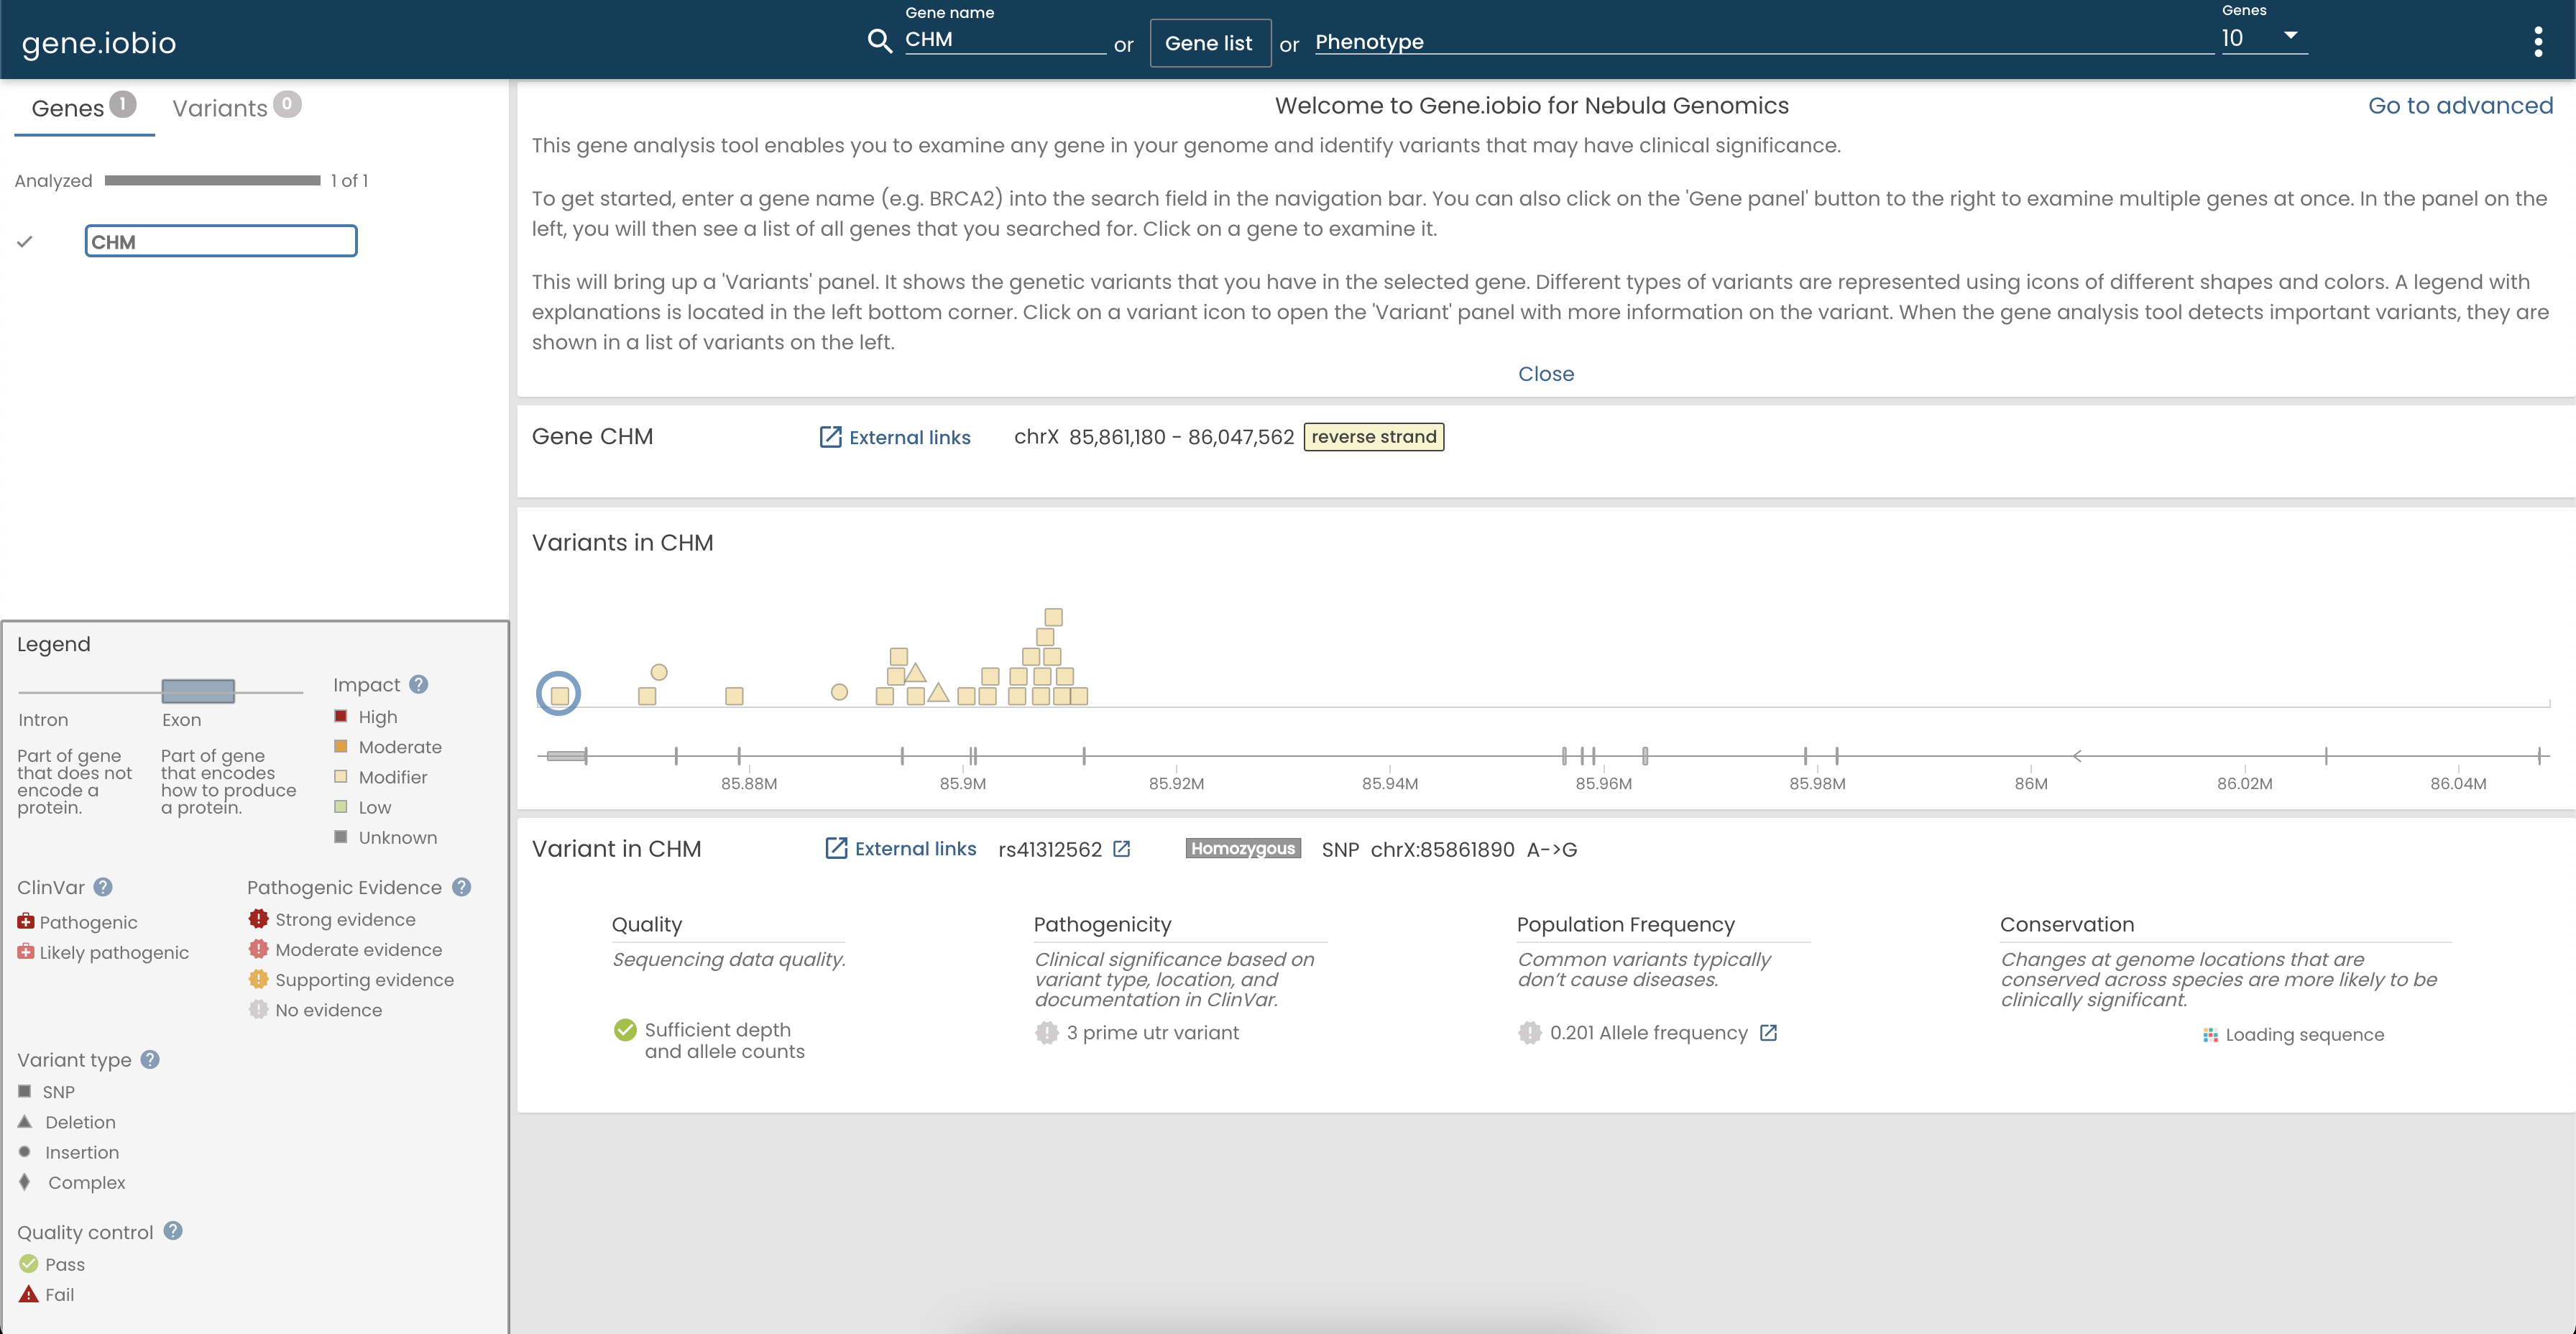Select the lone SNP square nearest 85.88M
Image resolution: width=2576 pixels, height=1334 pixels.
(734, 696)
